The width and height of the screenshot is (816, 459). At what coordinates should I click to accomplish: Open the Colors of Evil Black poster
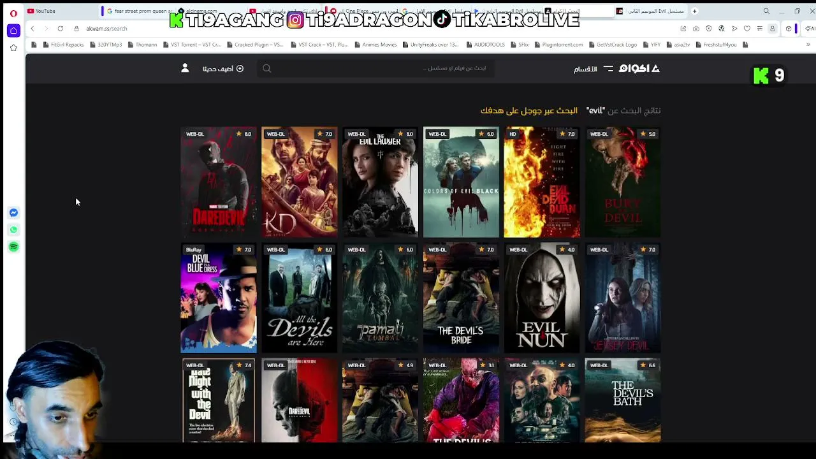461,182
